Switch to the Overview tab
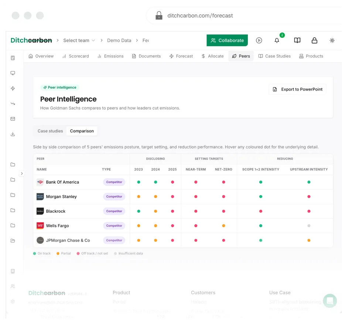Image resolution: width=342 pixels, height=321 pixels. pyautogui.click(x=41, y=56)
